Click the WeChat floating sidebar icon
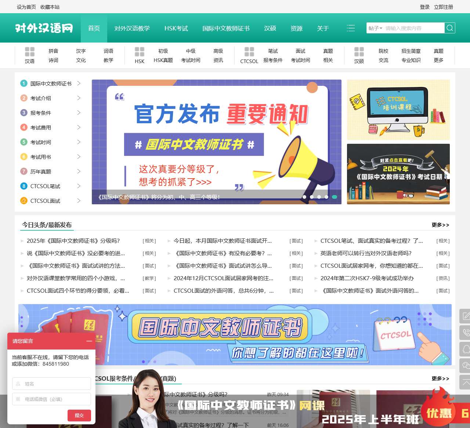The image size is (470, 428). point(466,366)
